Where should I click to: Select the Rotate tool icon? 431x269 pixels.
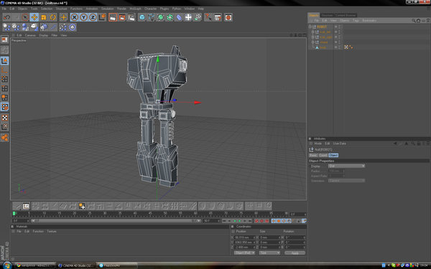point(52,17)
